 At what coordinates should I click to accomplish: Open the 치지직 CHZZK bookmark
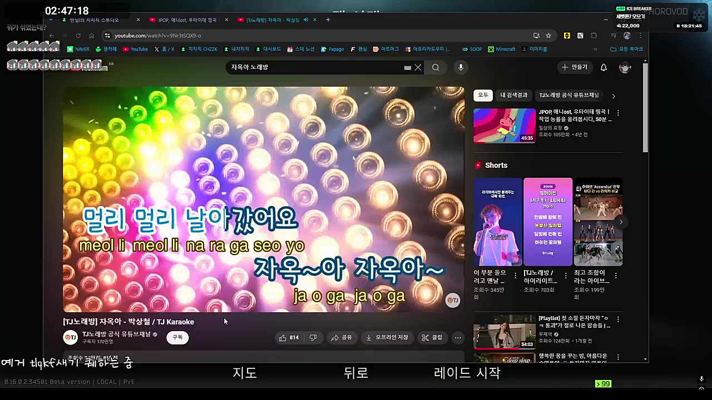pyautogui.click(x=199, y=49)
